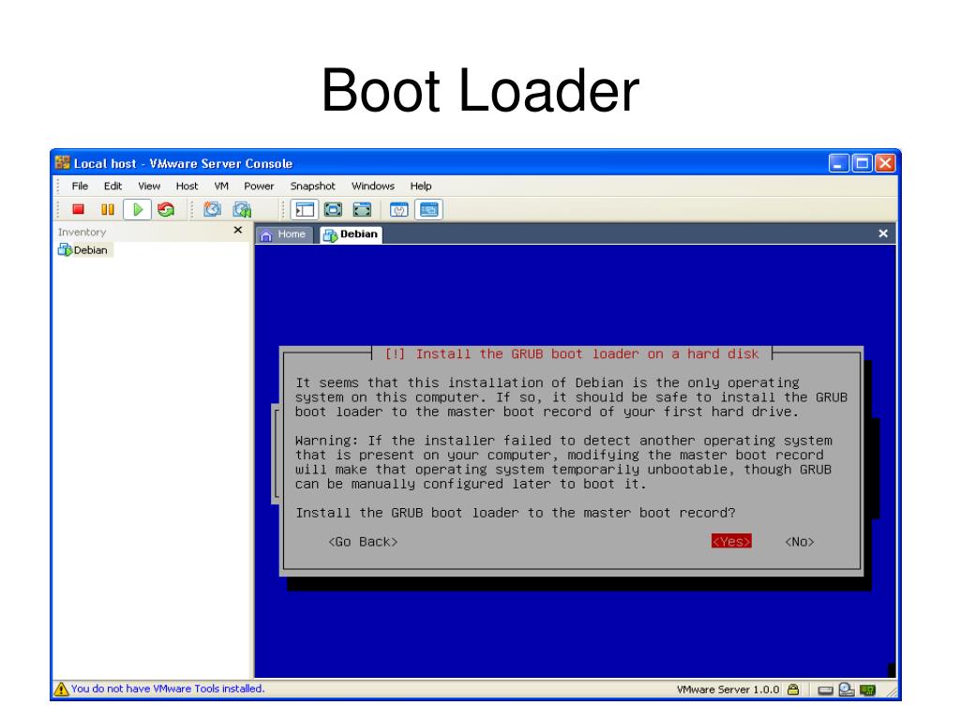The height and width of the screenshot is (720, 960).
Task: Click the lock icon in status bar
Action: pyautogui.click(x=793, y=689)
